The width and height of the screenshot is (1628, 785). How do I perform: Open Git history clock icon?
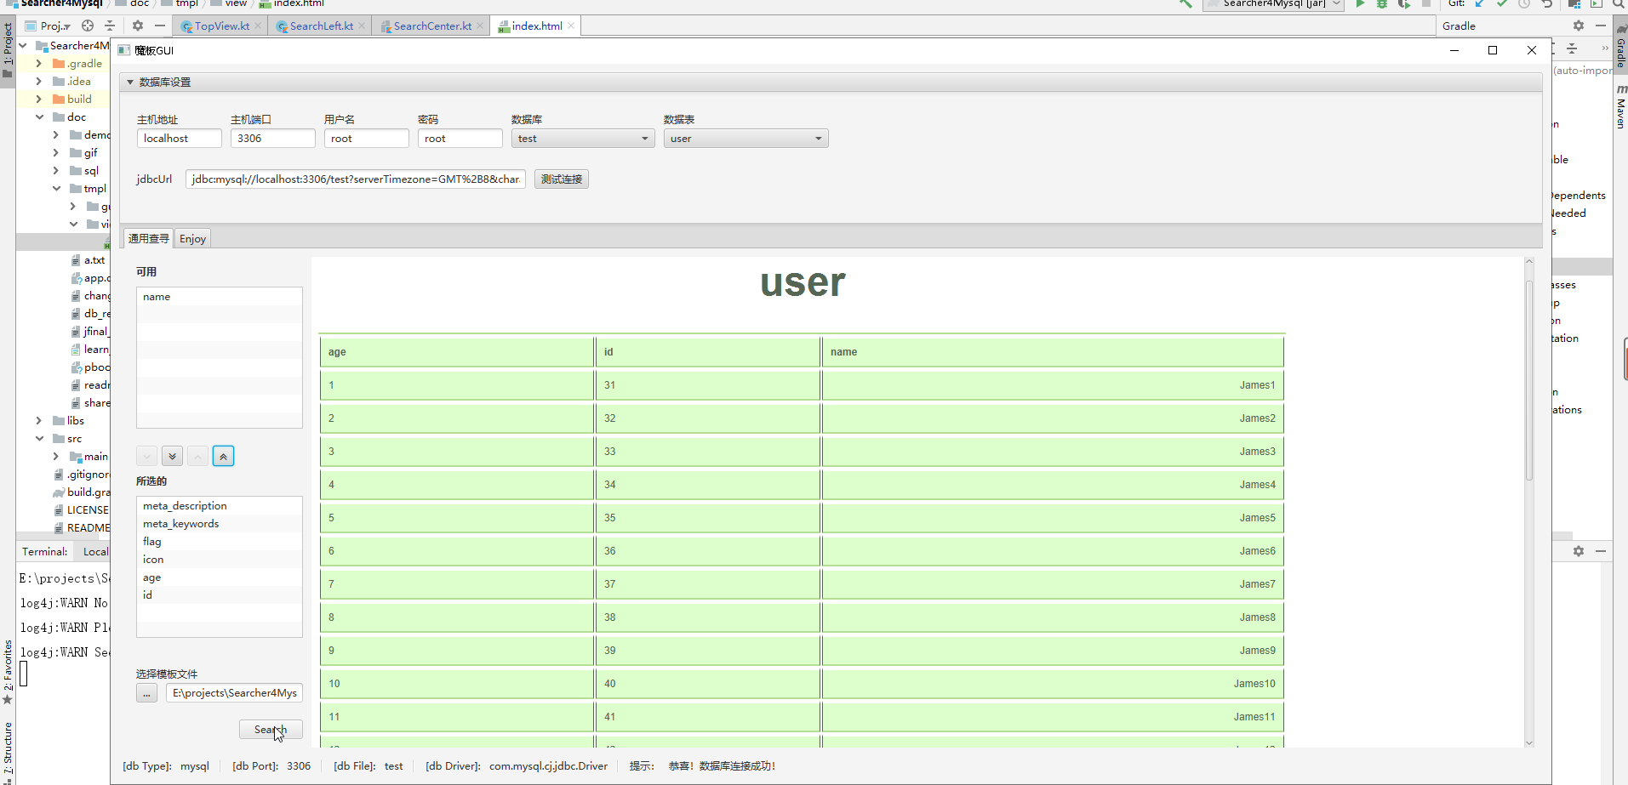pos(1524,3)
